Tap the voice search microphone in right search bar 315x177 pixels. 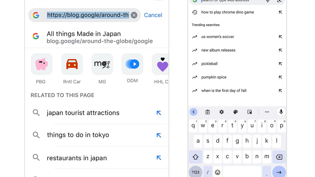pyautogui.click(x=268, y=1)
